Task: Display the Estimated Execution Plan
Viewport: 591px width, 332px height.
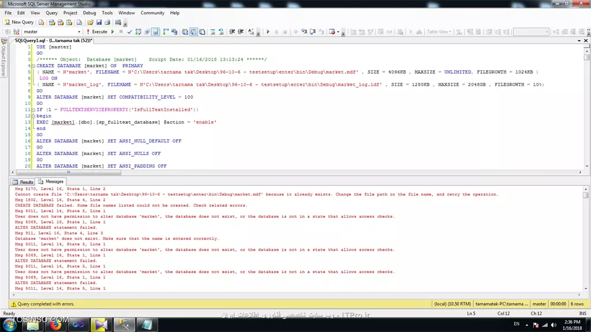Action: coord(139,32)
